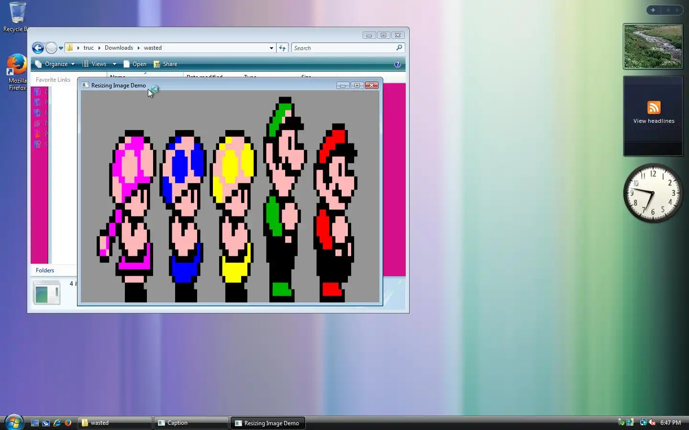Select 'wasted' in the address breadcrumb
Image resolution: width=689 pixels, height=430 pixels.
click(x=153, y=48)
